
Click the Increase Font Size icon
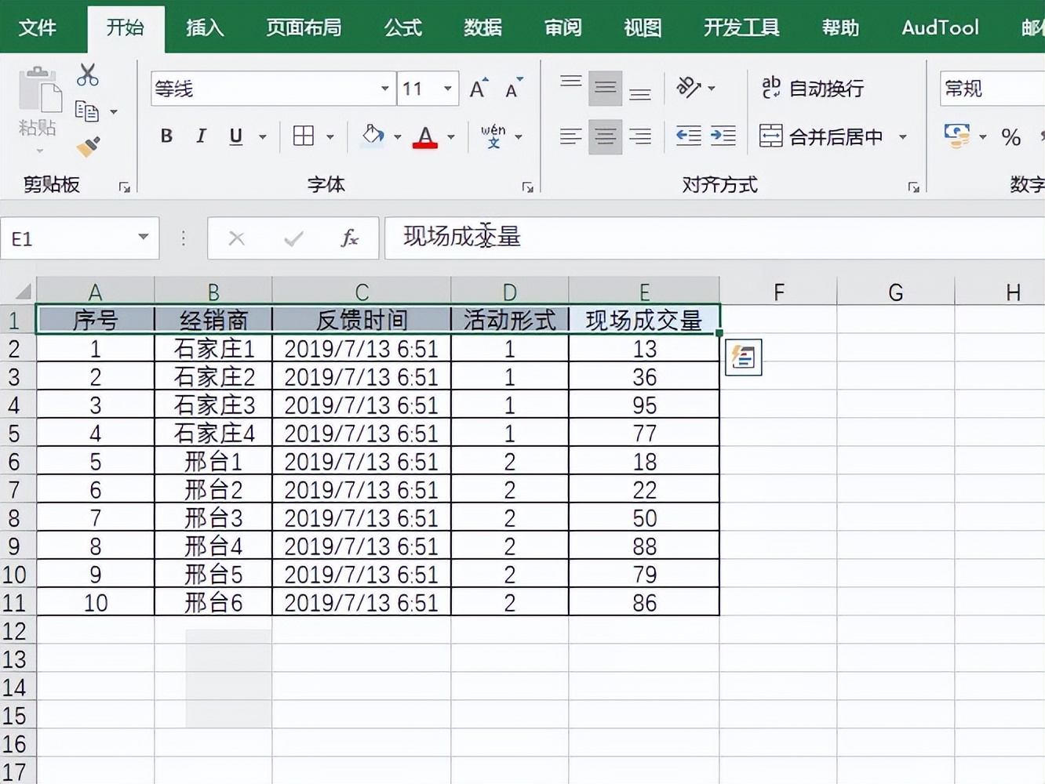(476, 86)
